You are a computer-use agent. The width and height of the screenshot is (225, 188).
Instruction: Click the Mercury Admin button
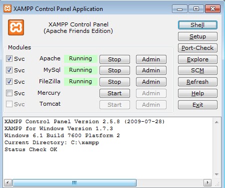151,93
